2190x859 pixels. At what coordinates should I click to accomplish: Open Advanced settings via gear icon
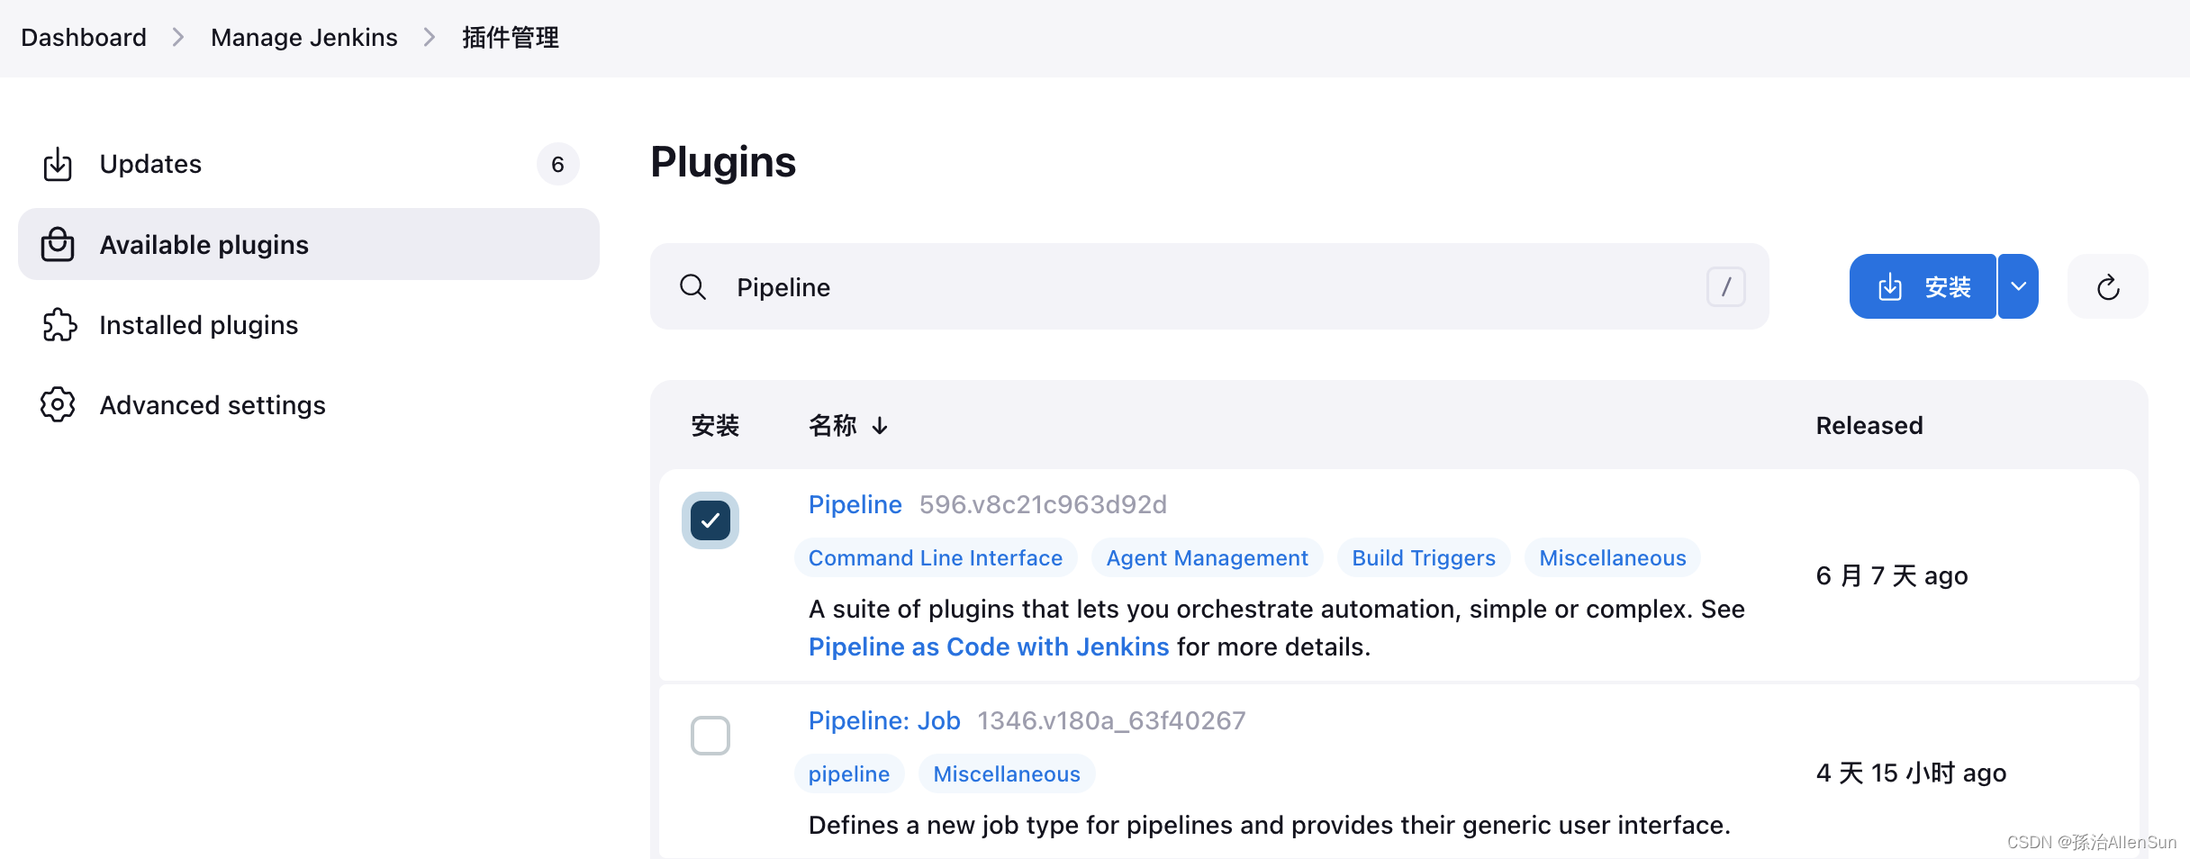coord(57,405)
